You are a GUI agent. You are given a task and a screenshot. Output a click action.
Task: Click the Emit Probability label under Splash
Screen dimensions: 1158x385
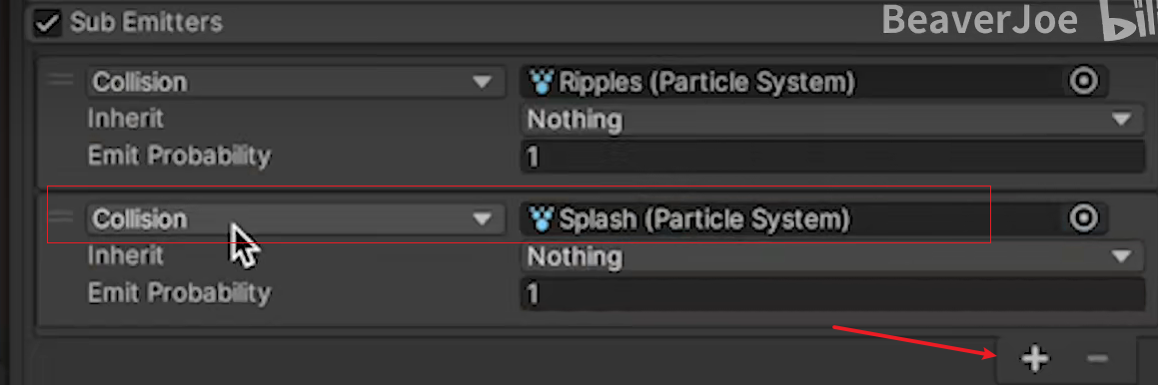click(x=180, y=293)
